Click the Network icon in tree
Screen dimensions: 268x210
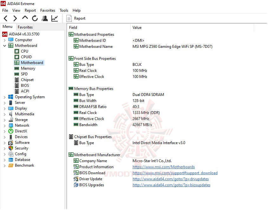pyautogui.click(x=11, y=125)
